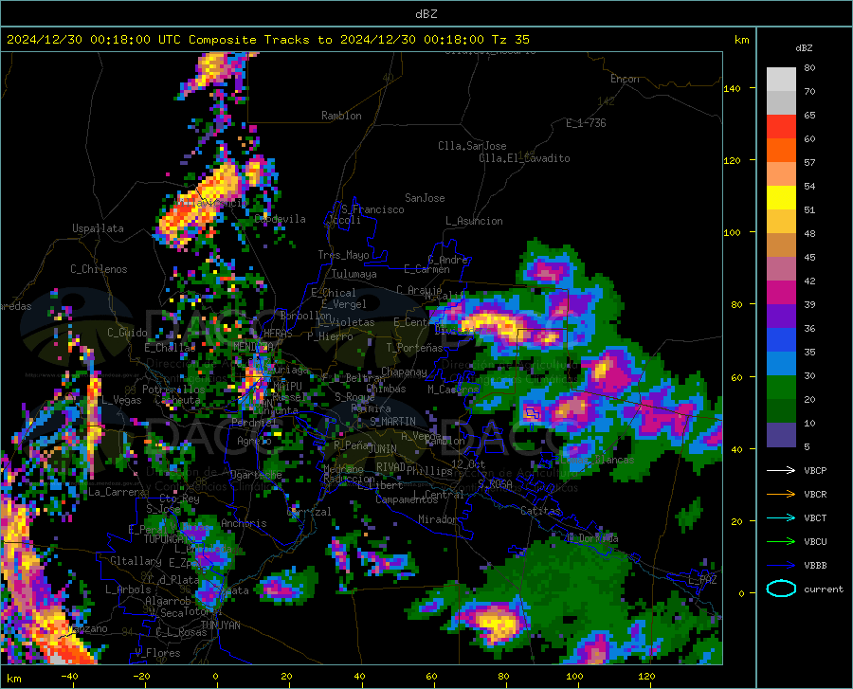
Task: Click the 'TUPUNGATO' city label
Action: (170, 539)
